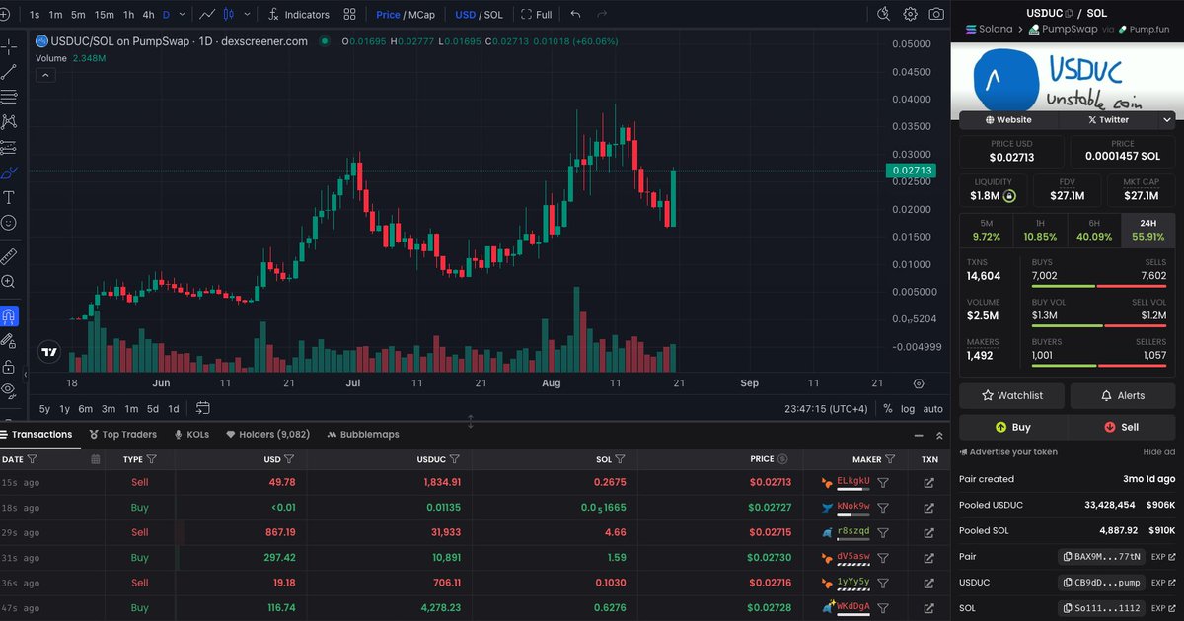The image size is (1184, 621).
Task: Select the brush drawing tool
Action: coord(9,172)
